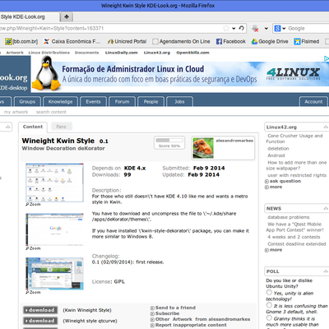Open the Facebook bookmark
This screenshot has width=329, height=329.
coord(231,41)
